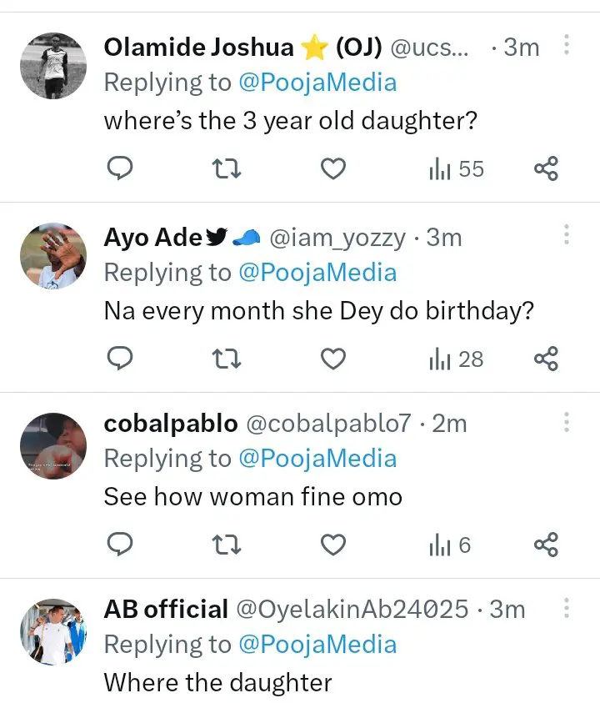Retweet Ayo Ade's birthday comment

(x=227, y=359)
